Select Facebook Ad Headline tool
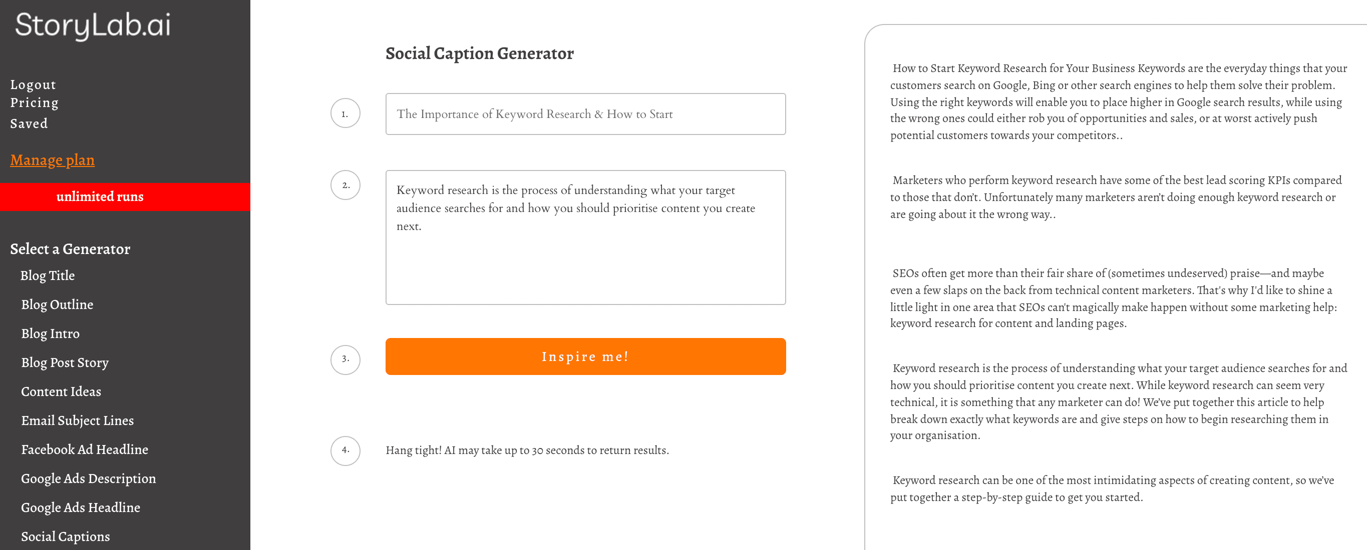 (x=85, y=450)
